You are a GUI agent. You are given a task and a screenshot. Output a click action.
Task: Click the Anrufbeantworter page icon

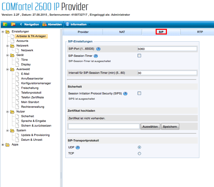tap(17, 78)
